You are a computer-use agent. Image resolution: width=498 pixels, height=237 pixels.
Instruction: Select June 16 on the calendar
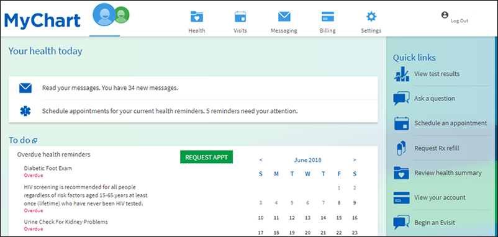click(355, 218)
